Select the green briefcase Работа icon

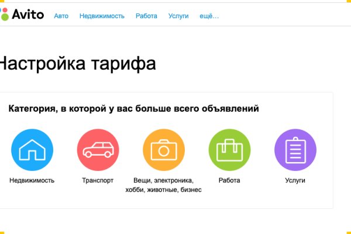click(x=229, y=150)
